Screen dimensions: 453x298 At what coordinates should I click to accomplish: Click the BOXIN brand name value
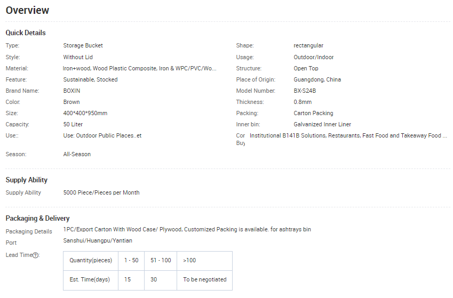pos(71,91)
